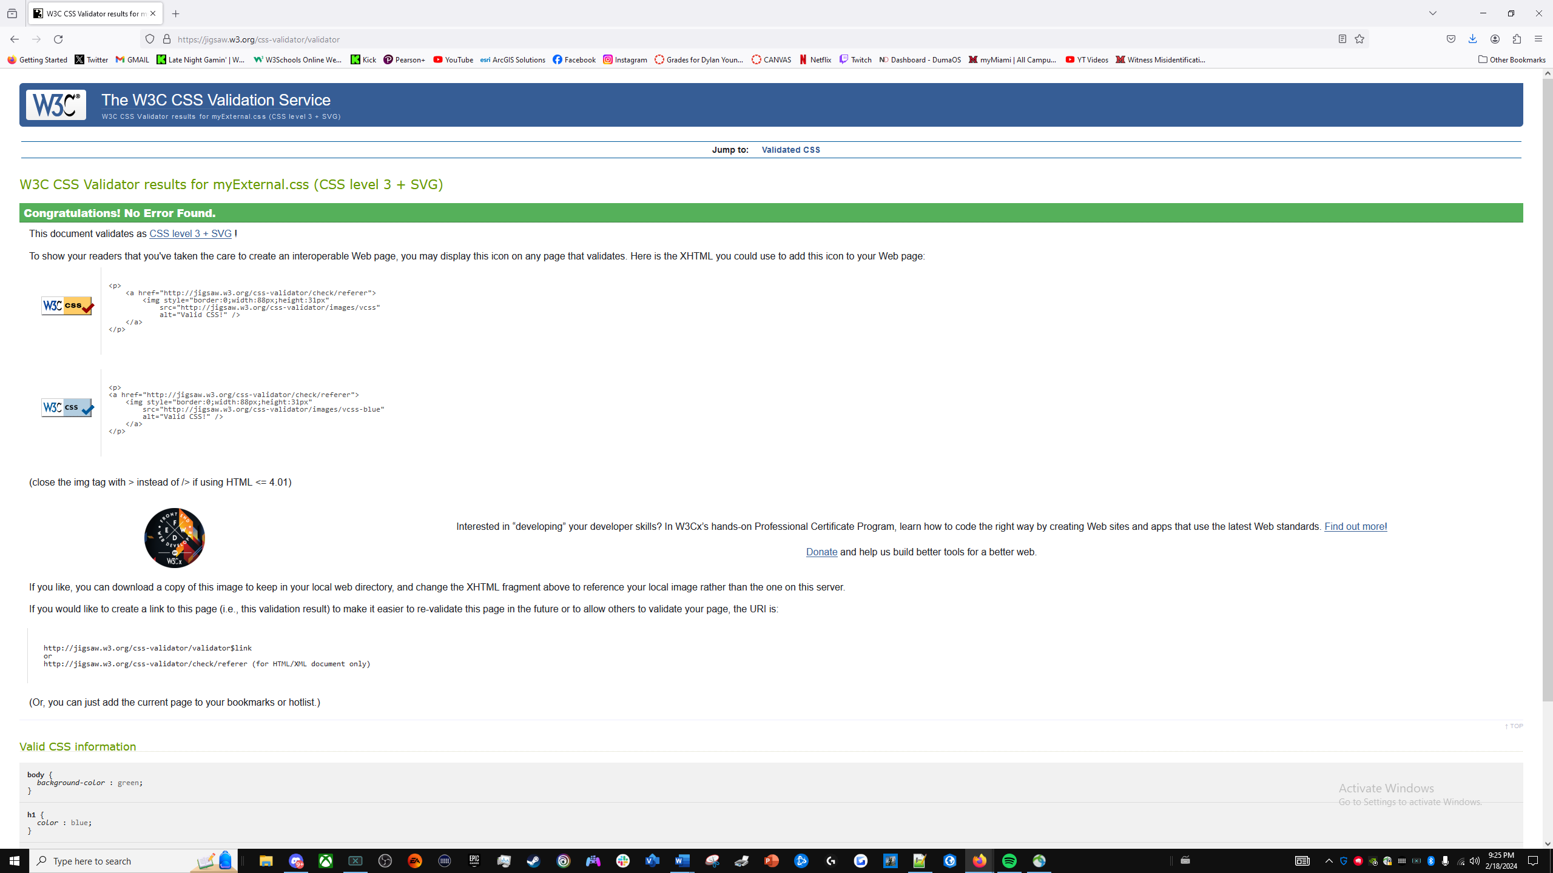The height and width of the screenshot is (873, 1553).
Task: Open the Firefox hamburger application menu
Action: (1538, 39)
